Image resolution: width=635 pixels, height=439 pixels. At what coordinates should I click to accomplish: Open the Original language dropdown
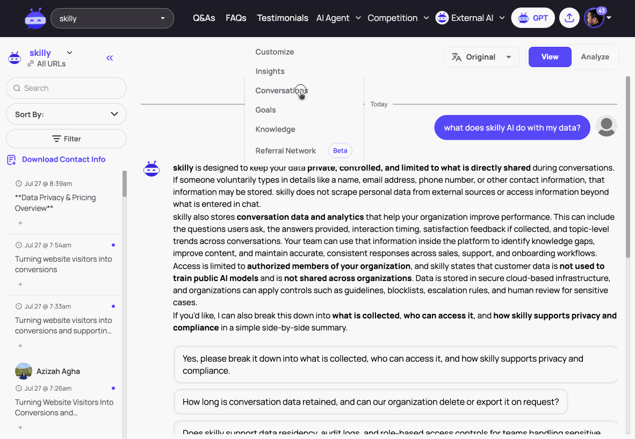coord(481,57)
